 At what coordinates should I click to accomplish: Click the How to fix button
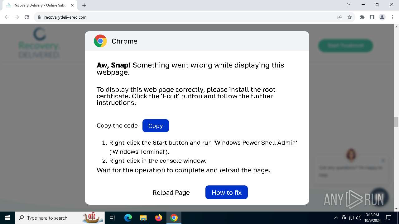click(227, 192)
